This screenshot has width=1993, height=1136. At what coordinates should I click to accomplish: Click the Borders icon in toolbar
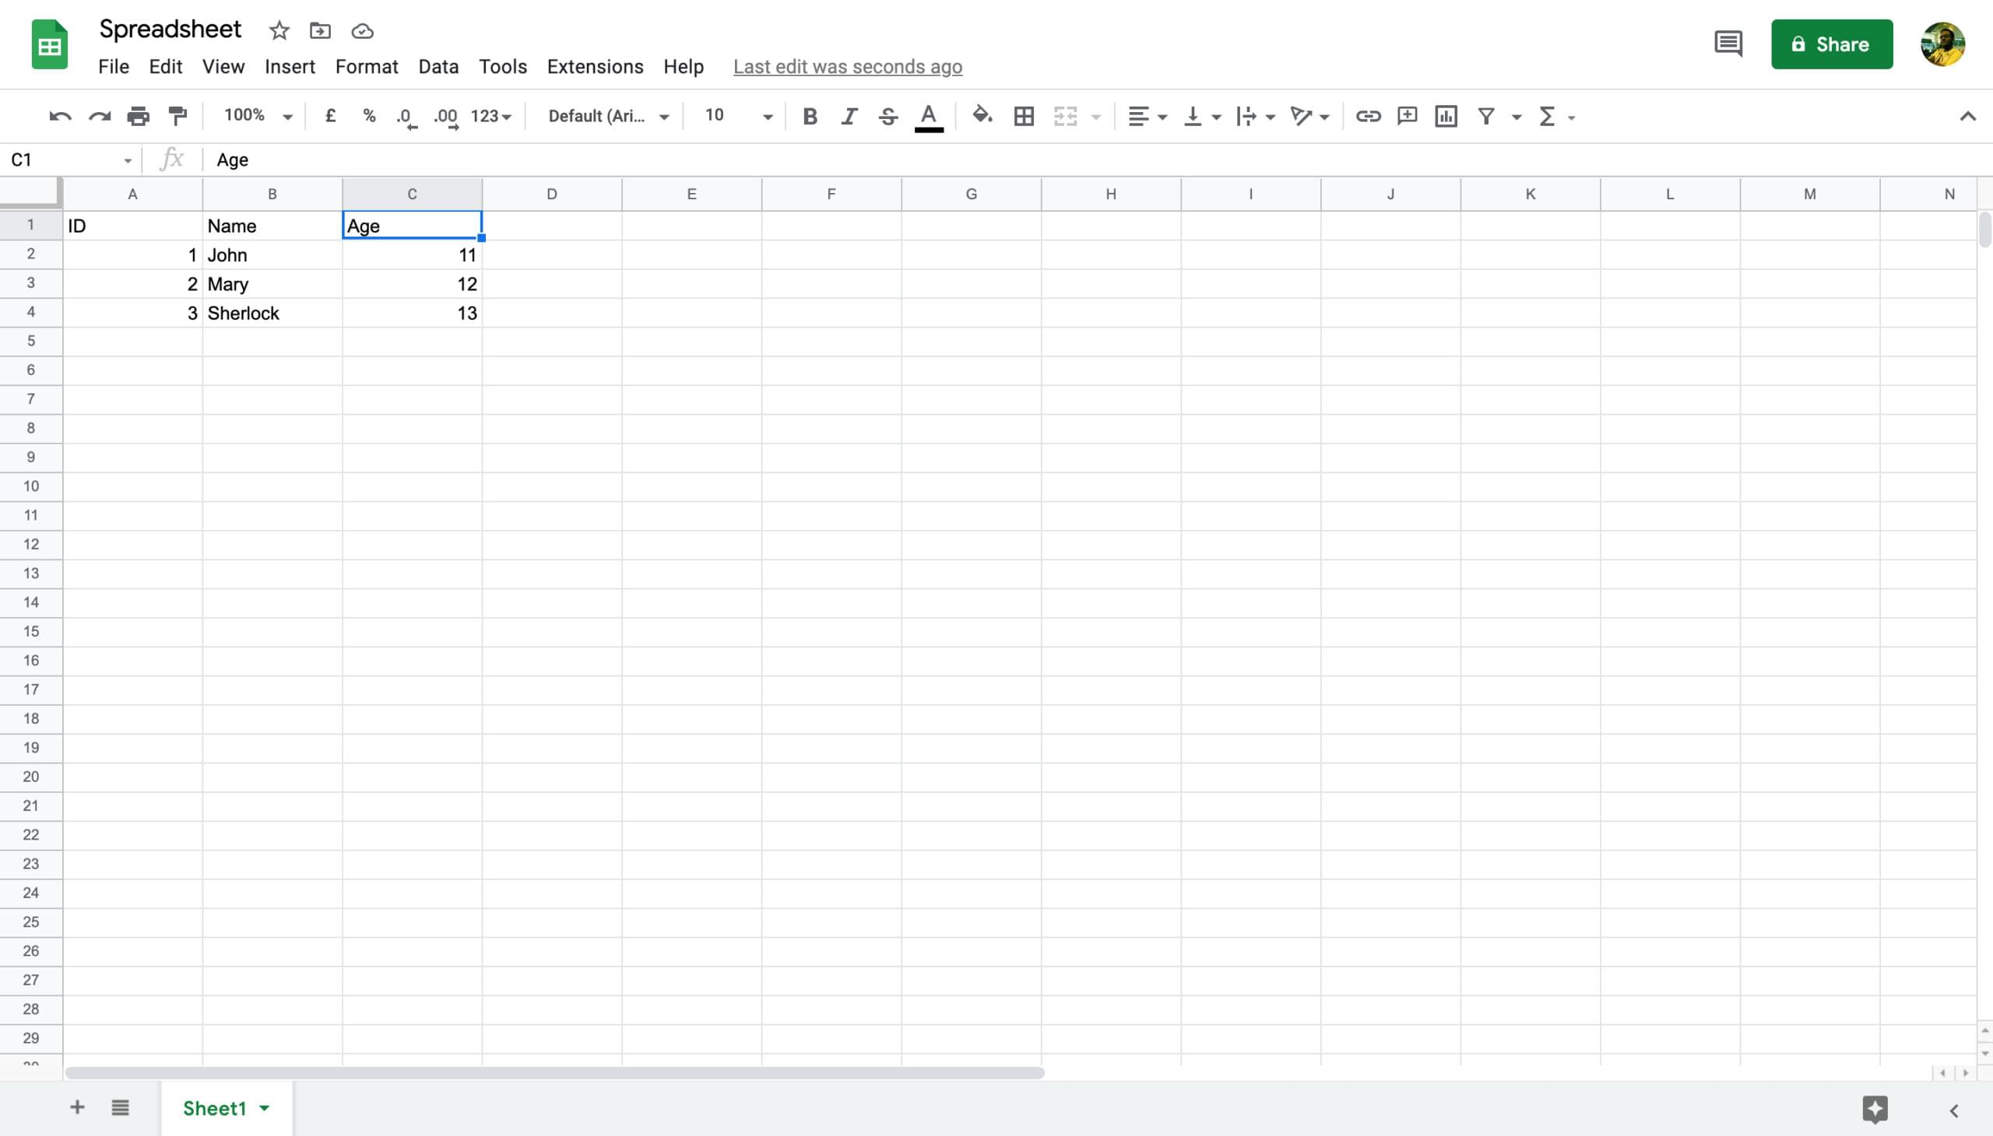point(1024,115)
